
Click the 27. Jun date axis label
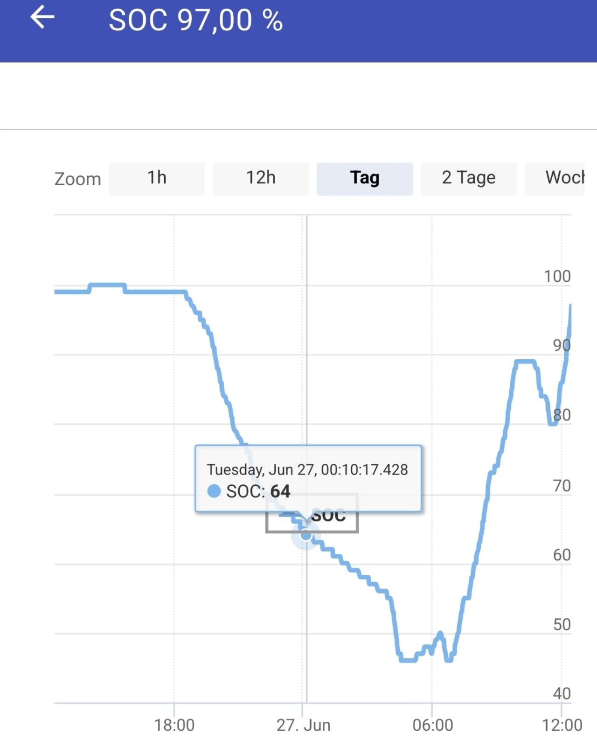point(304,725)
